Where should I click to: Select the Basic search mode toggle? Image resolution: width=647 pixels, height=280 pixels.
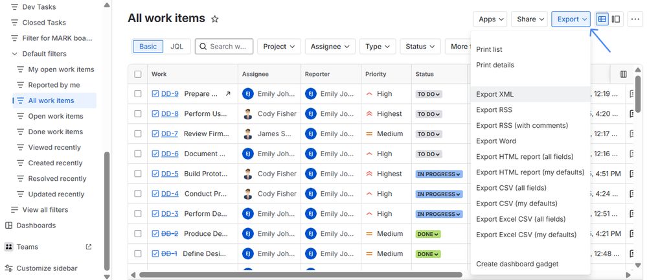click(x=148, y=47)
